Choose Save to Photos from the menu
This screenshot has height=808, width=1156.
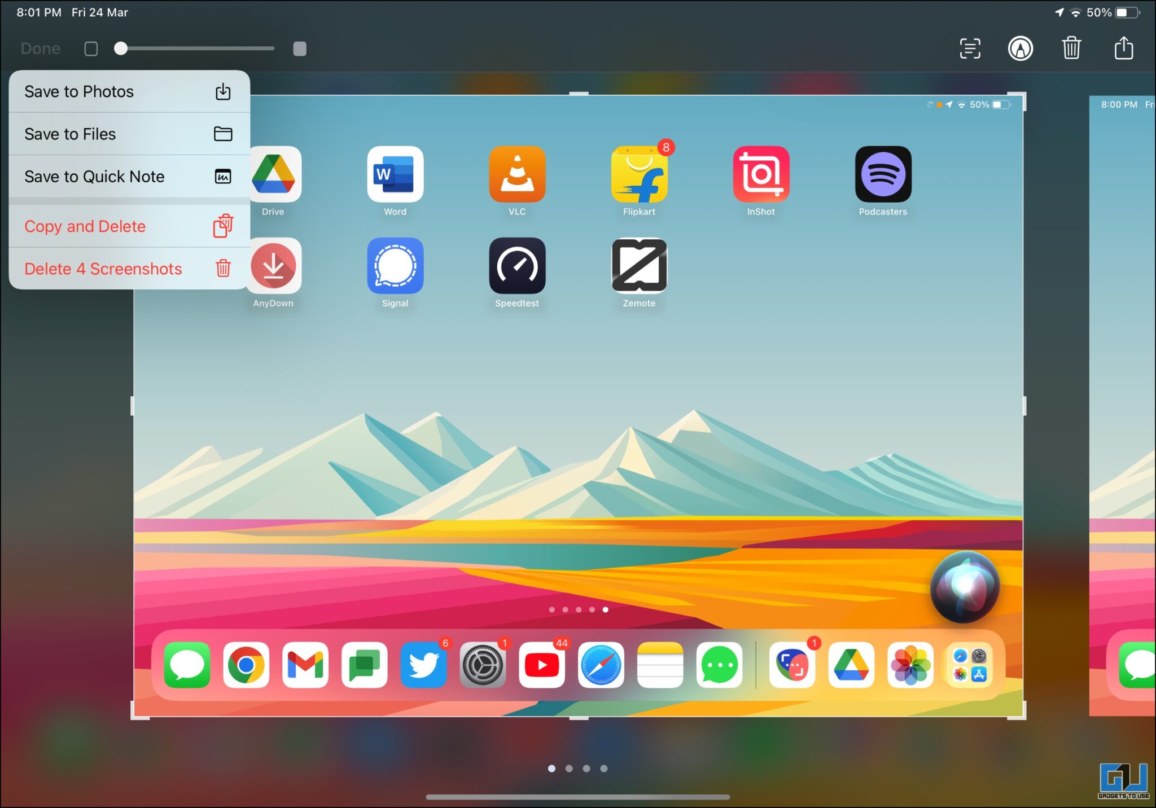[78, 91]
